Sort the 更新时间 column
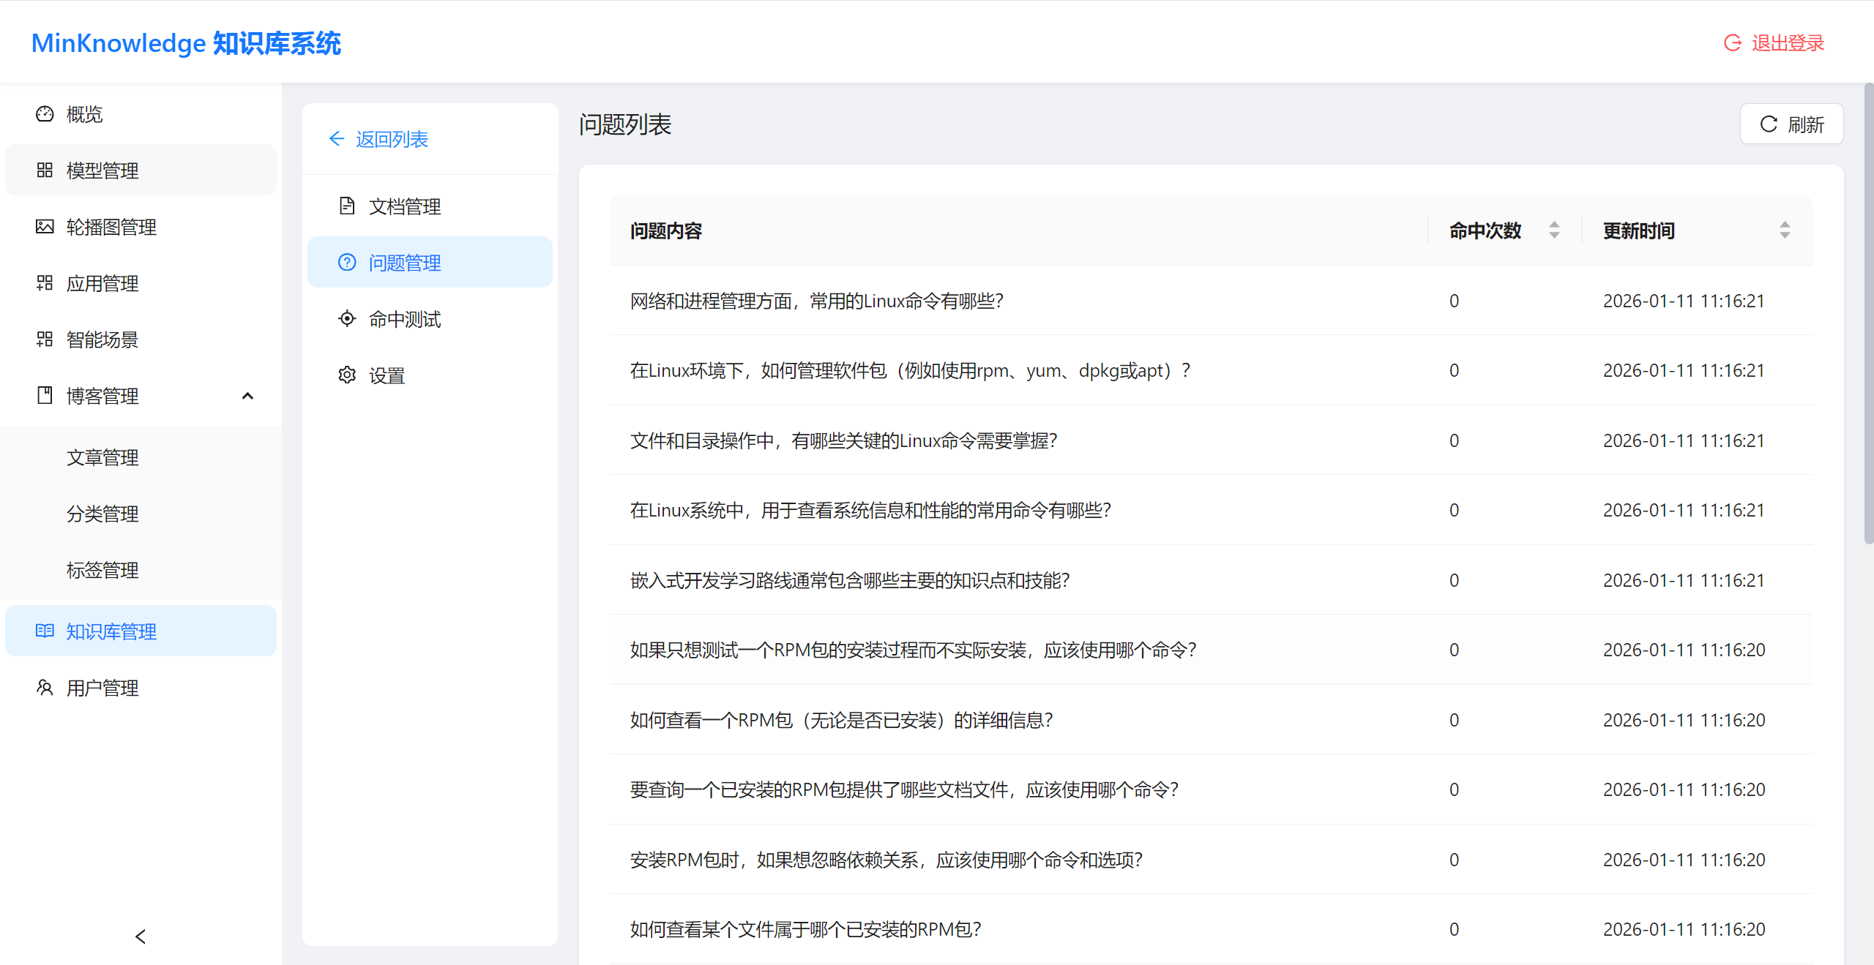Screen dimensions: 1874x965 tap(1786, 230)
